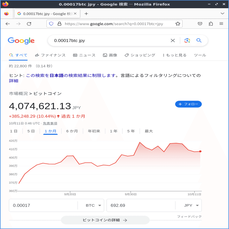Select the 5 年 chart range
Screen dimensions: 229x229
click(x=131, y=131)
